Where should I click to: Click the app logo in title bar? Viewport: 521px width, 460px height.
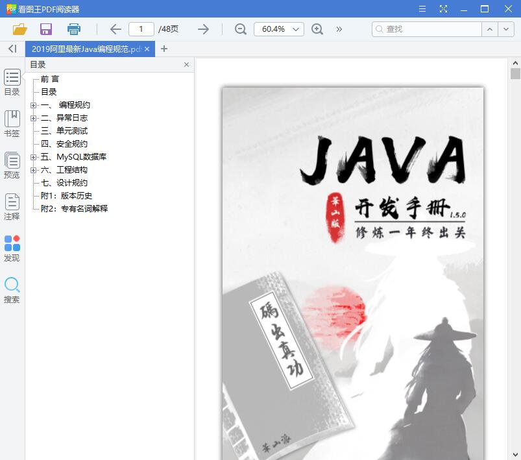[x=11, y=8]
